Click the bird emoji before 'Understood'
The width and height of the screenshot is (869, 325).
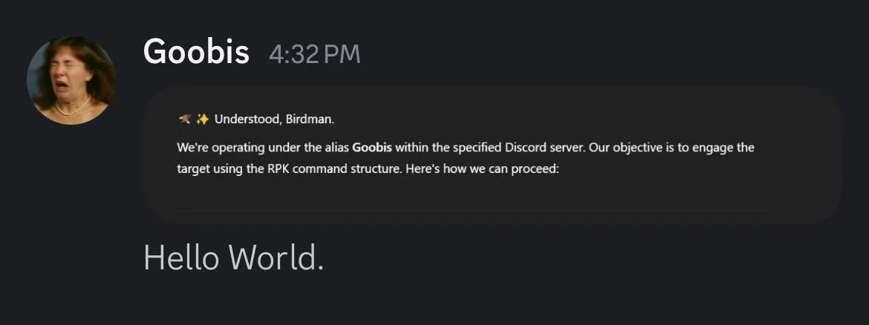[x=185, y=119]
